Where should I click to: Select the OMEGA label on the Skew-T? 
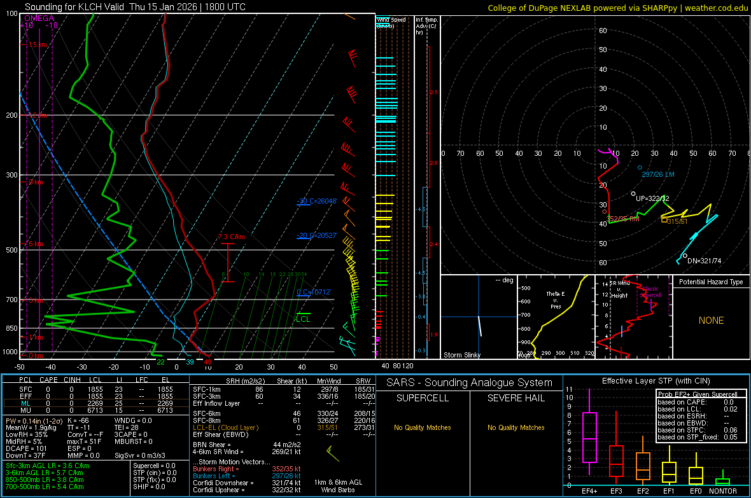[39, 18]
